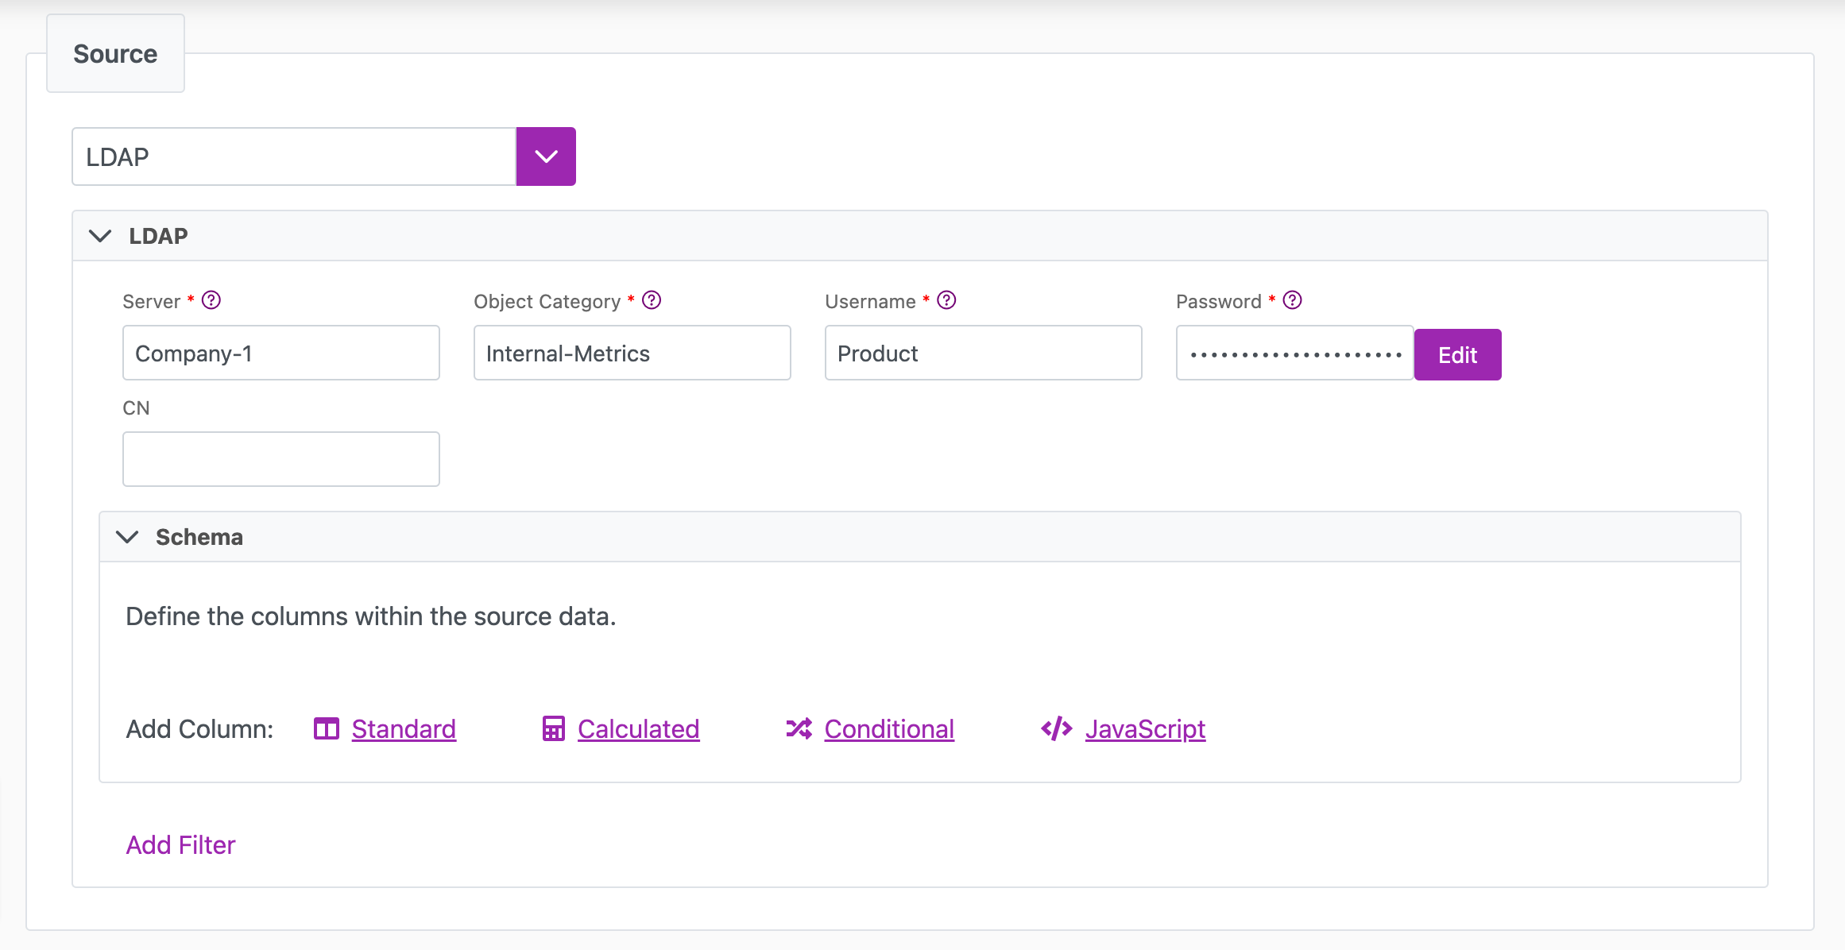Collapse the LDAP section chevron
The image size is (1845, 950).
[100, 236]
